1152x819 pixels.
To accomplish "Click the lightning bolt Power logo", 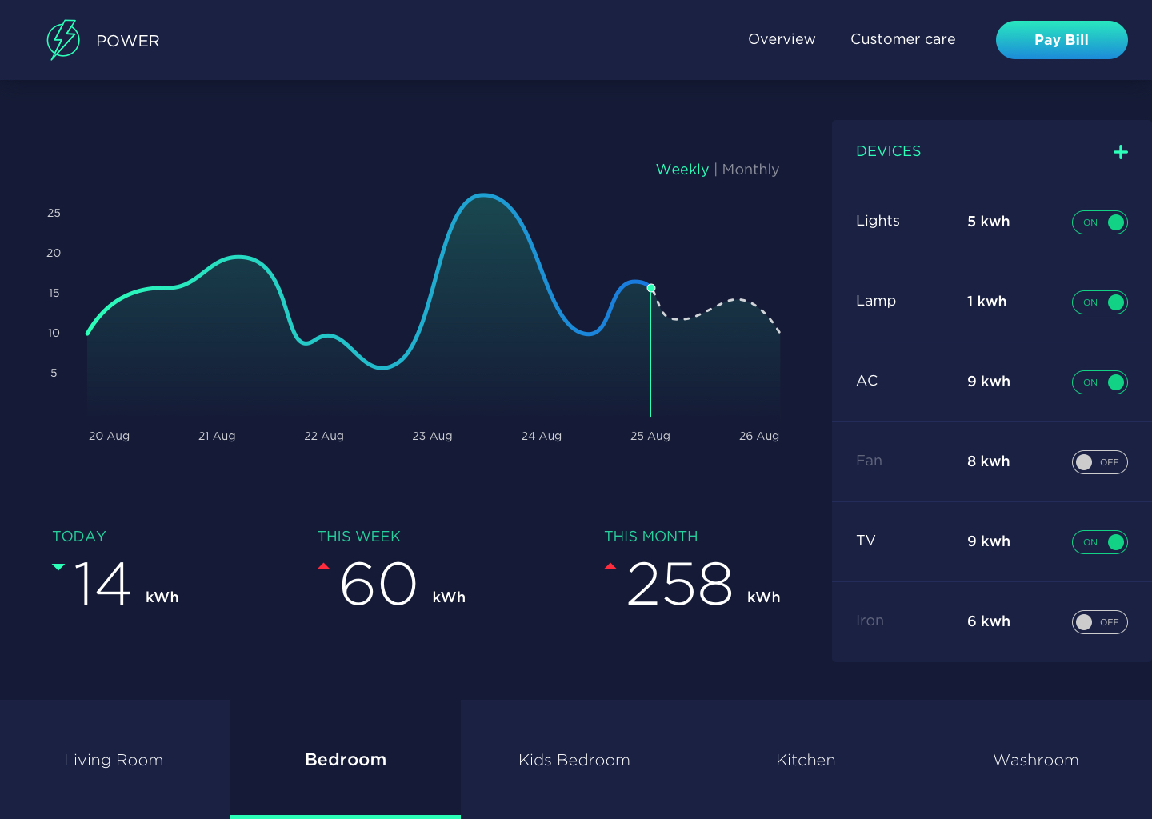I will pos(63,40).
